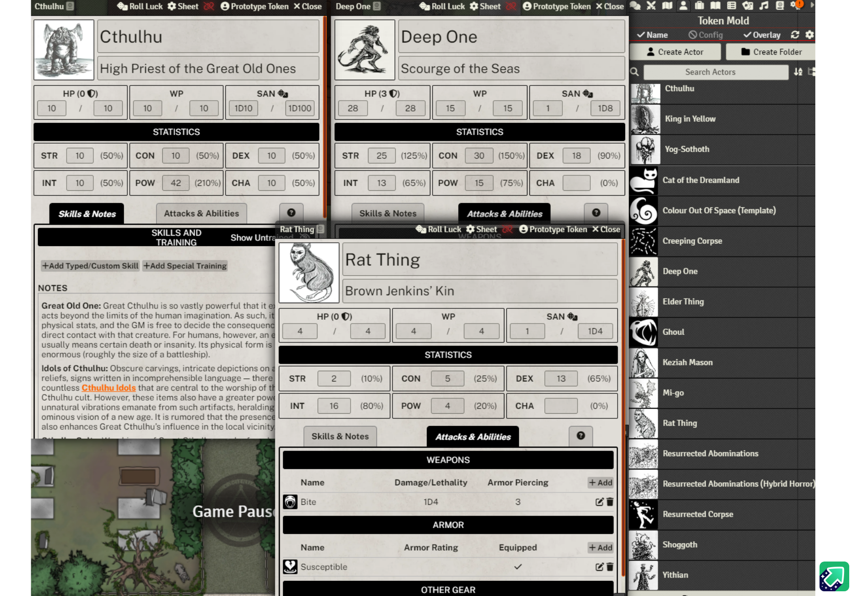The width and height of the screenshot is (853, 596).
Task: Click the Rat Thing portrait image on sheet
Action: (x=309, y=272)
